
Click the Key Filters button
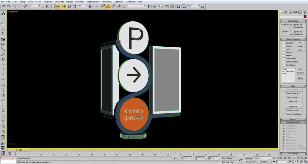click(264, 162)
